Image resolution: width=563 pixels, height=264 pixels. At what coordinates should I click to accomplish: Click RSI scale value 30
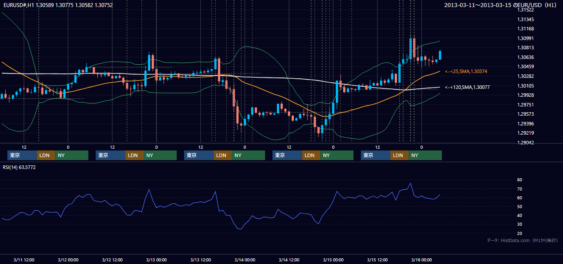coord(520,224)
